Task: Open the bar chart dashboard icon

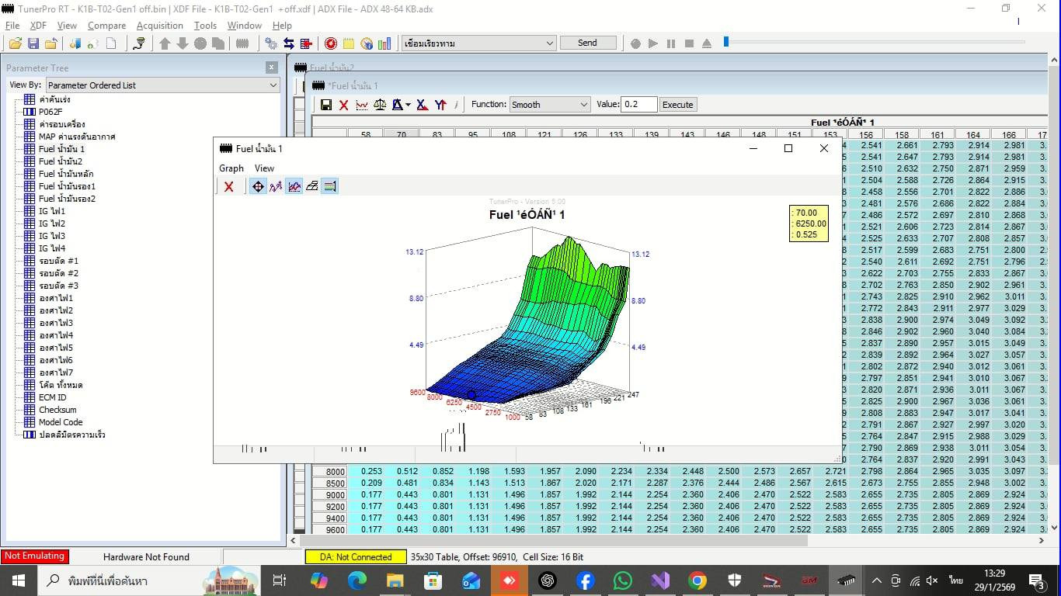Action: [x=384, y=43]
